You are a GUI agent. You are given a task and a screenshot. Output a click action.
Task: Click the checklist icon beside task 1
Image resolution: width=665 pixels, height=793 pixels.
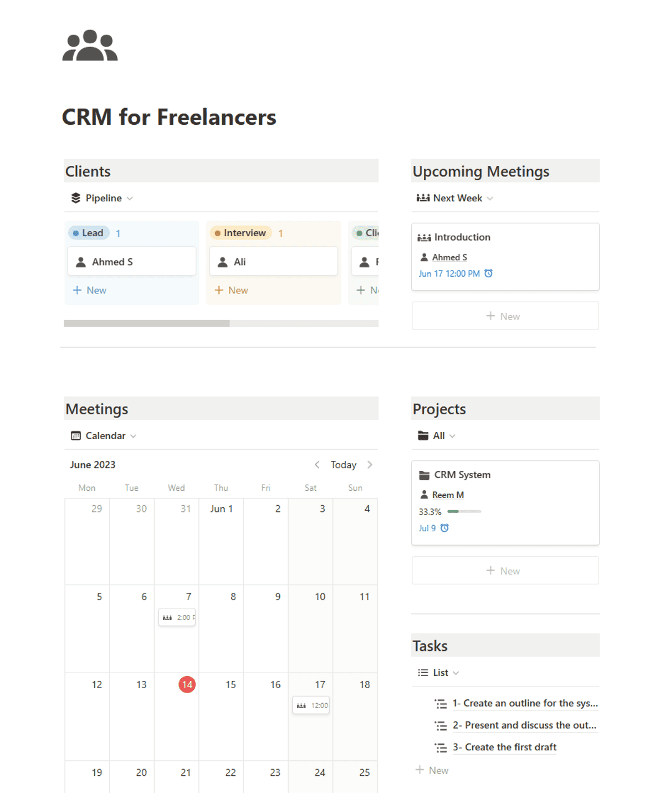[x=441, y=703]
